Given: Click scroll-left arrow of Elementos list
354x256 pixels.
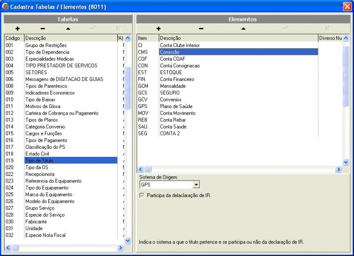Looking at the screenshot, I should 141,169.
